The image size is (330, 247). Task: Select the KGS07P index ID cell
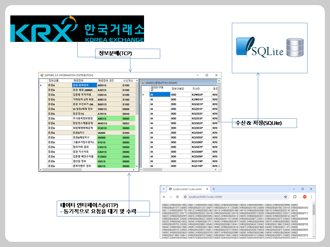click(x=201, y=147)
